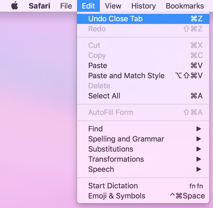Screen dimensions: 213x208
Task: Select the Paste menu item
Action: coord(143,66)
